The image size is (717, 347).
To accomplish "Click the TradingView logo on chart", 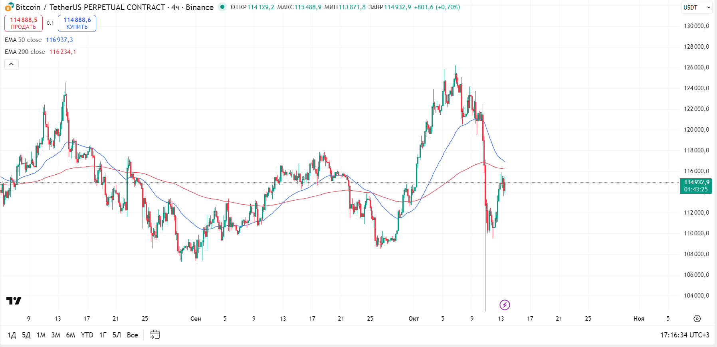I will coord(14,301).
